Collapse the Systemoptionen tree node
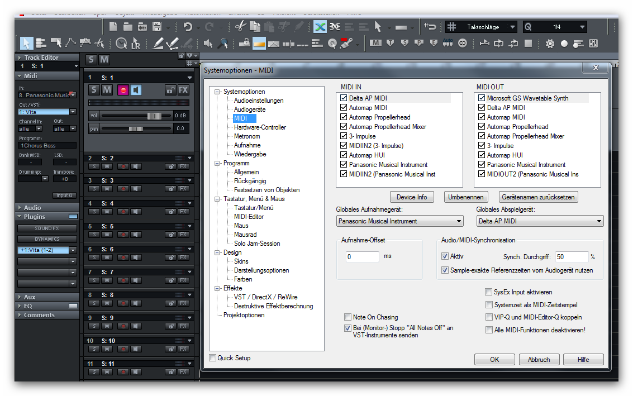This screenshot has height=396, width=633. 217,92
